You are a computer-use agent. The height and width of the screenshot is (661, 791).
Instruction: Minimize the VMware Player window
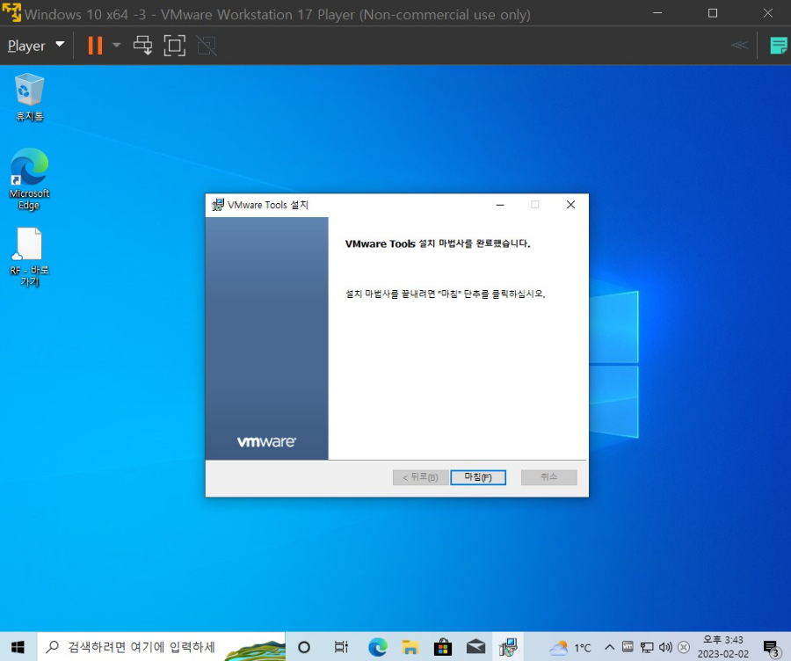[x=657, y=12]
